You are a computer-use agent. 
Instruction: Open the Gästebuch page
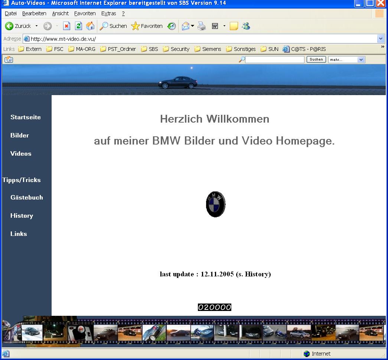27,197
